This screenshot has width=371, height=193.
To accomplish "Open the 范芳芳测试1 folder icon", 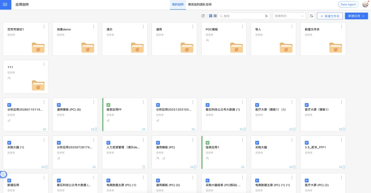I will (38, 48).
